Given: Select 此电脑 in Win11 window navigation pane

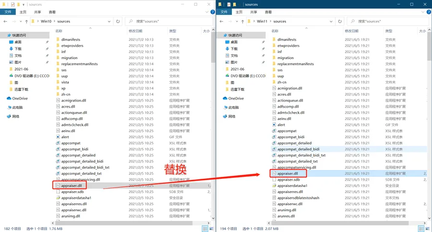Looking at the screenshot, I should pyautogui.click(x=233, y=108).
